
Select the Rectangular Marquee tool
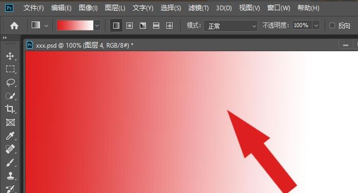click(x=10, y=69)
